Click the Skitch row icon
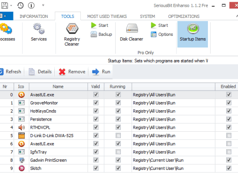238x173 pixels. 22,169
